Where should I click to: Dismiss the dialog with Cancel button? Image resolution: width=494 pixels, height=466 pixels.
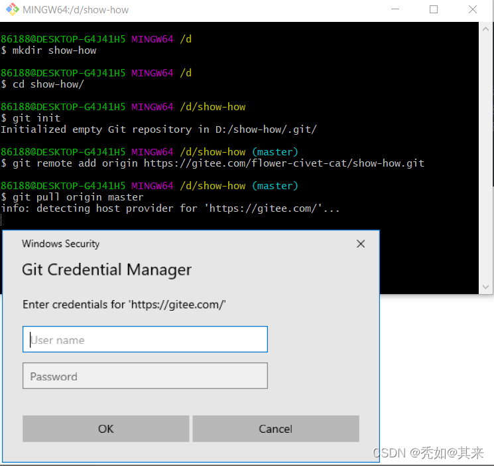click(276, 429)
